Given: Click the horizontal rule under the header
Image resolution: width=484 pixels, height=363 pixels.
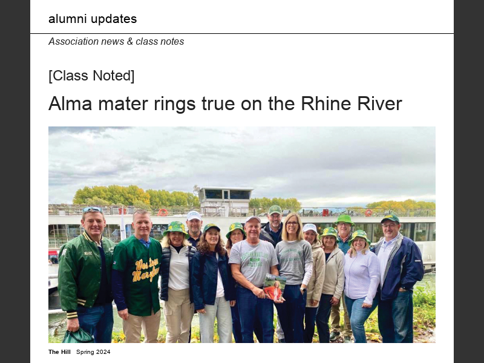Looking at the screenshot, I should pos(242,33).
